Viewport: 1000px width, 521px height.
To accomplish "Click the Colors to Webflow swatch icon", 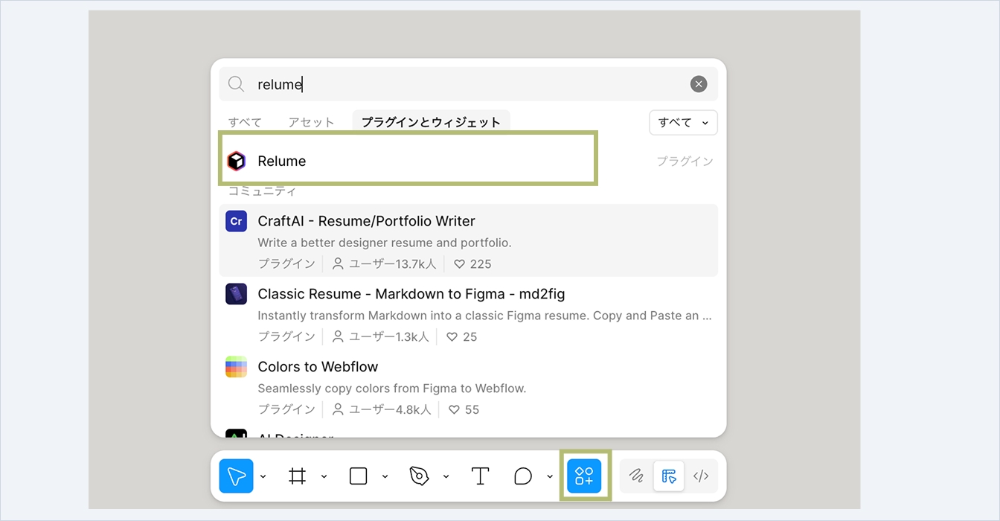I will point(236,367).
